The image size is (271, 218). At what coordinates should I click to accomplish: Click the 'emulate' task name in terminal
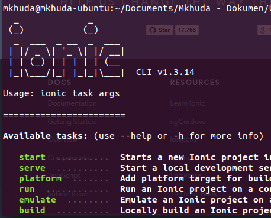tap(37, 200)
